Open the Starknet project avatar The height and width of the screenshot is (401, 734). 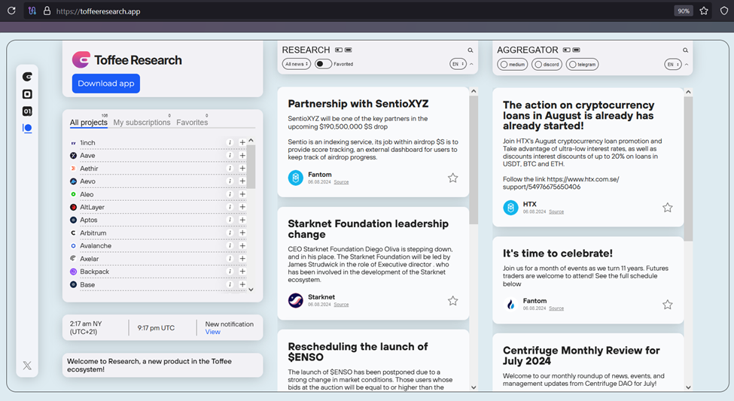pyautogui.click(x=295, y=300)
